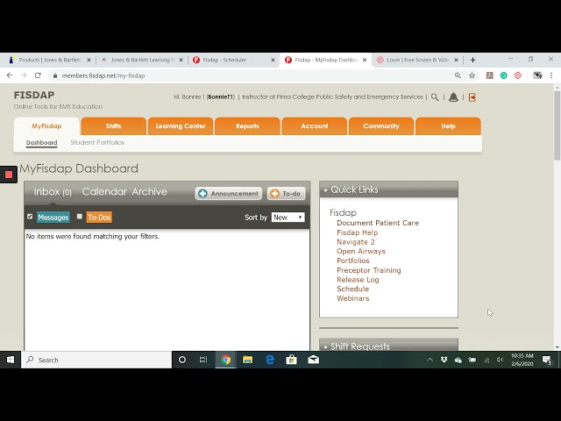Screen dimensions: 561x421
Task: Show hidden system tray icons
Action: point(430,360)
